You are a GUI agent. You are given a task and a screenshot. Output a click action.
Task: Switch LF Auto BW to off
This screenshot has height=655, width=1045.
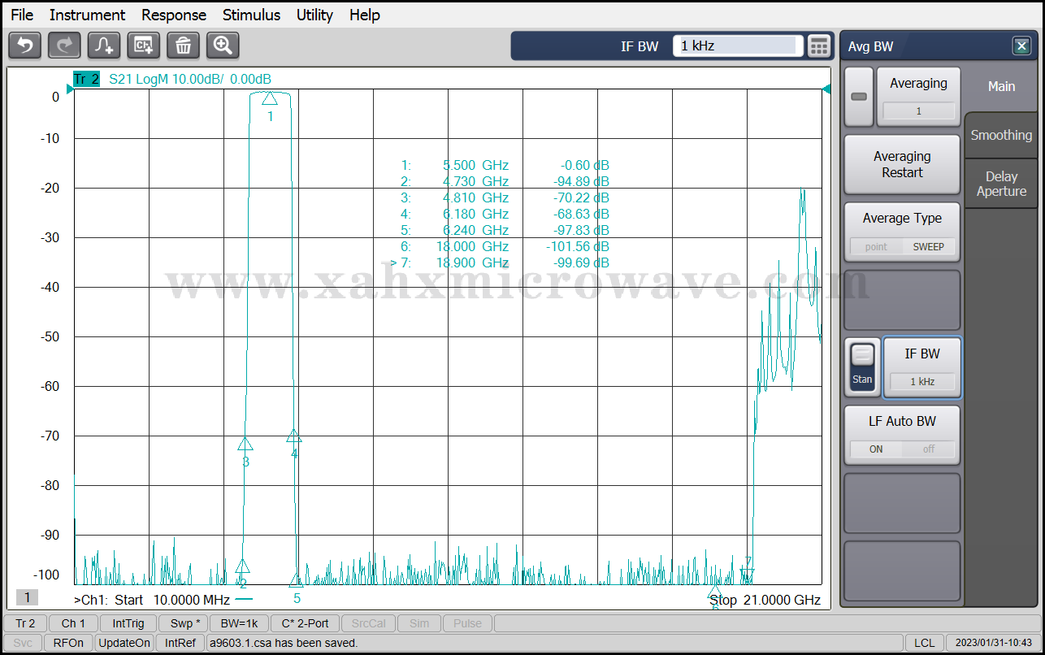(929, 449)
